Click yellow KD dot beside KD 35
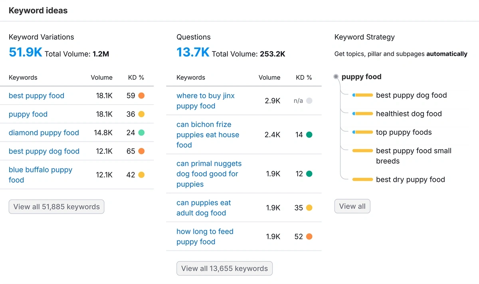Image resolution: width=479 pixels, height=284 pixels. 309,208
